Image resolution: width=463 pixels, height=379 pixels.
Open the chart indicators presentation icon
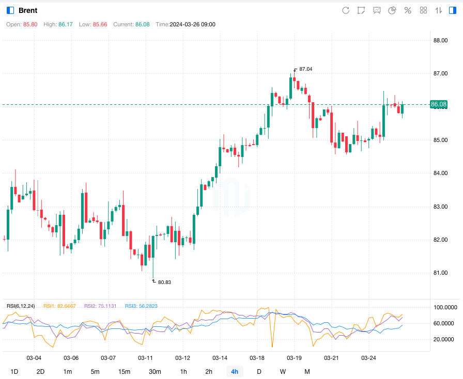pyautogui.click(x=377, y=10)
